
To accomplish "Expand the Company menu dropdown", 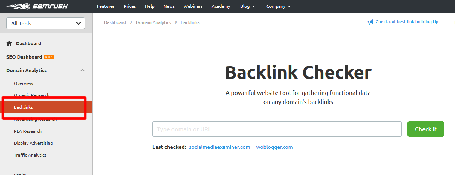I will tap(278, 6).
